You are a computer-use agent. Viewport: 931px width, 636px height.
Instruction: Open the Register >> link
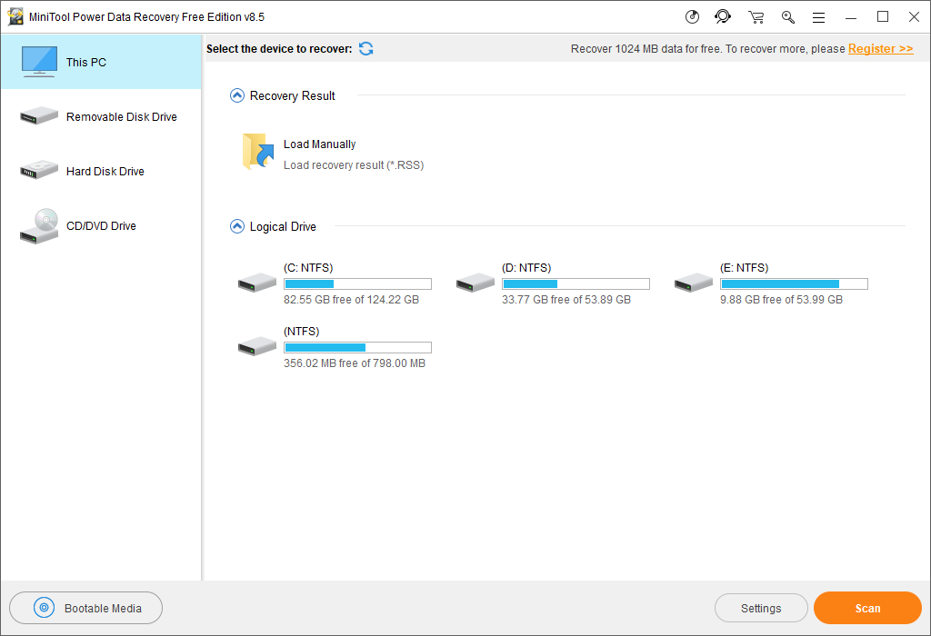[880, 49]
